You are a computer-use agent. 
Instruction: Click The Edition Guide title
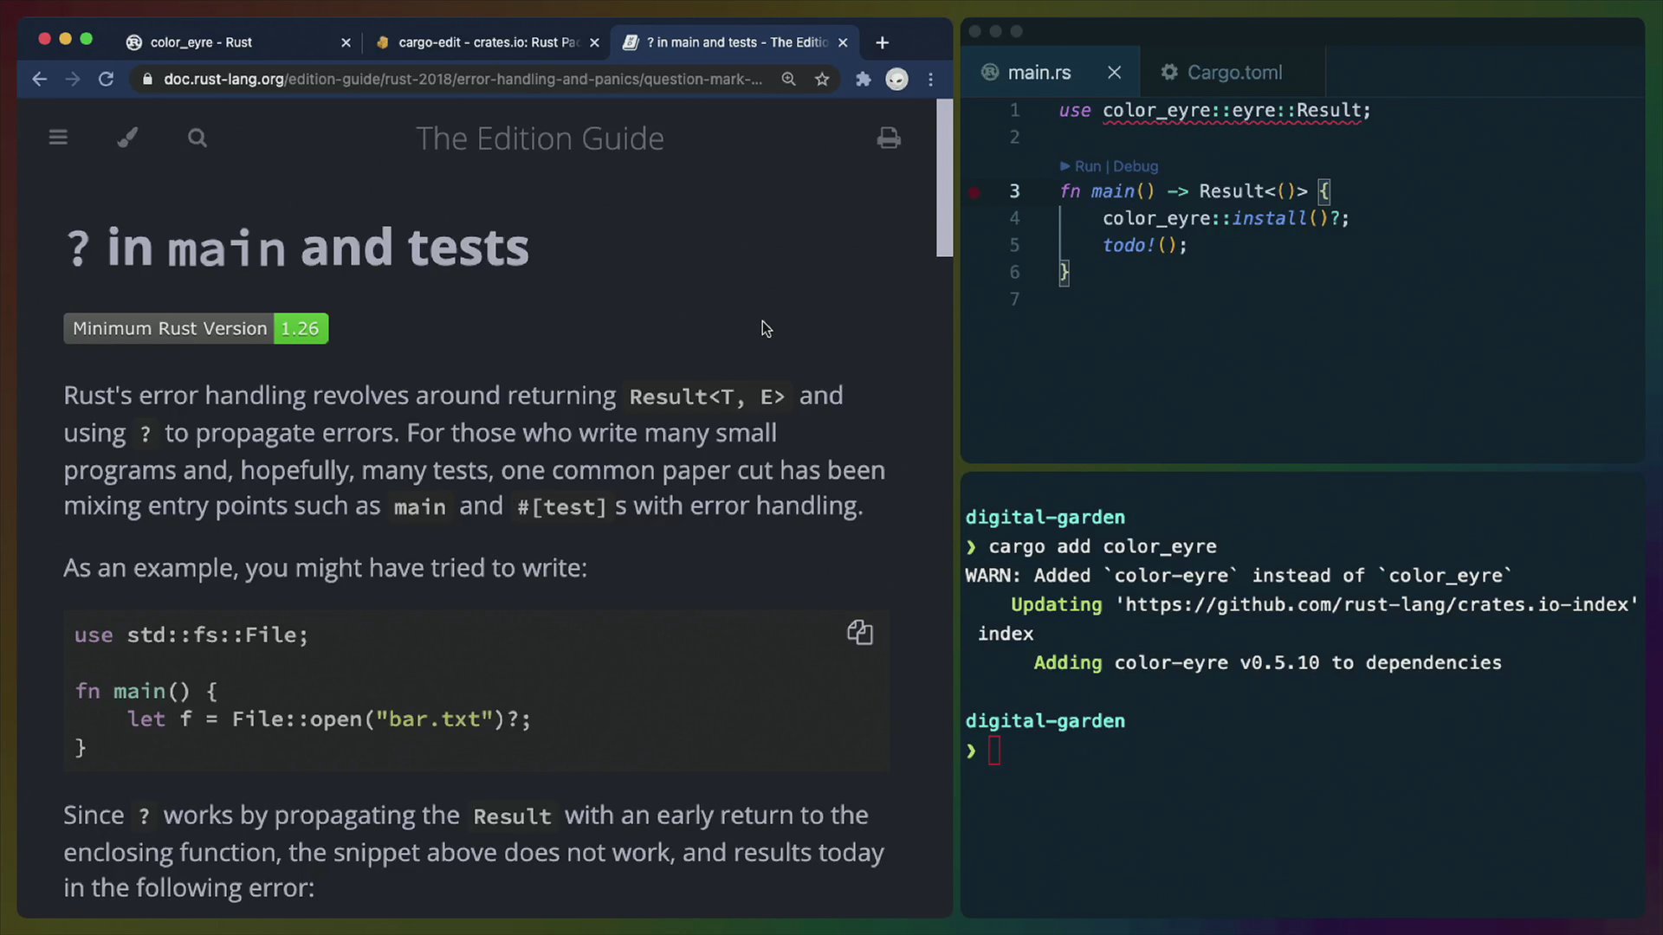pos(540,139)
